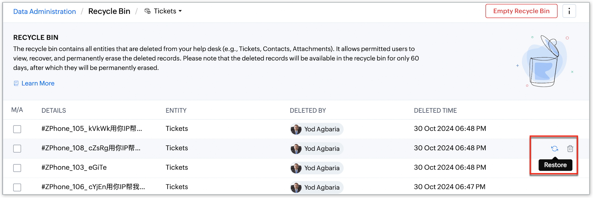Tick the checkbox for ticket #ZPhone_108
Screen dimensions: 593x198
[17, 149]
